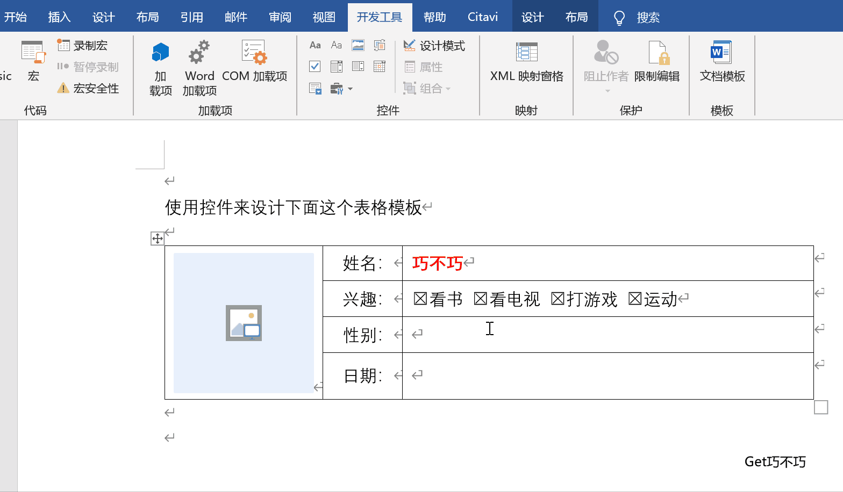Insert picture content control

[358, 46]
